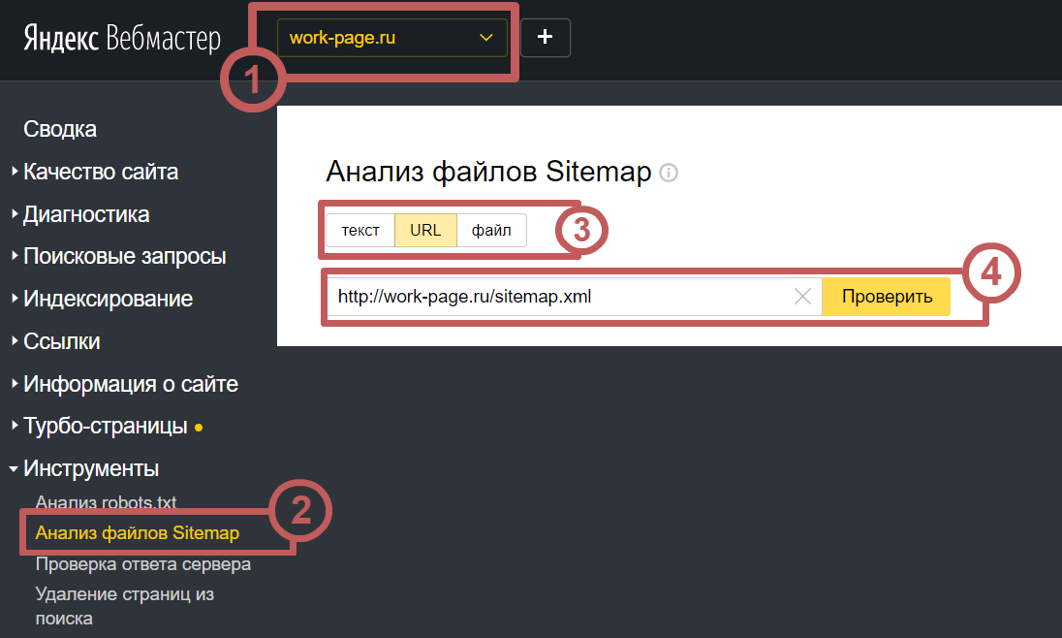The height and width of the screenshot is (638, 1062).
Task: Expand the Диагностика menu
Action: pos(86,215)
